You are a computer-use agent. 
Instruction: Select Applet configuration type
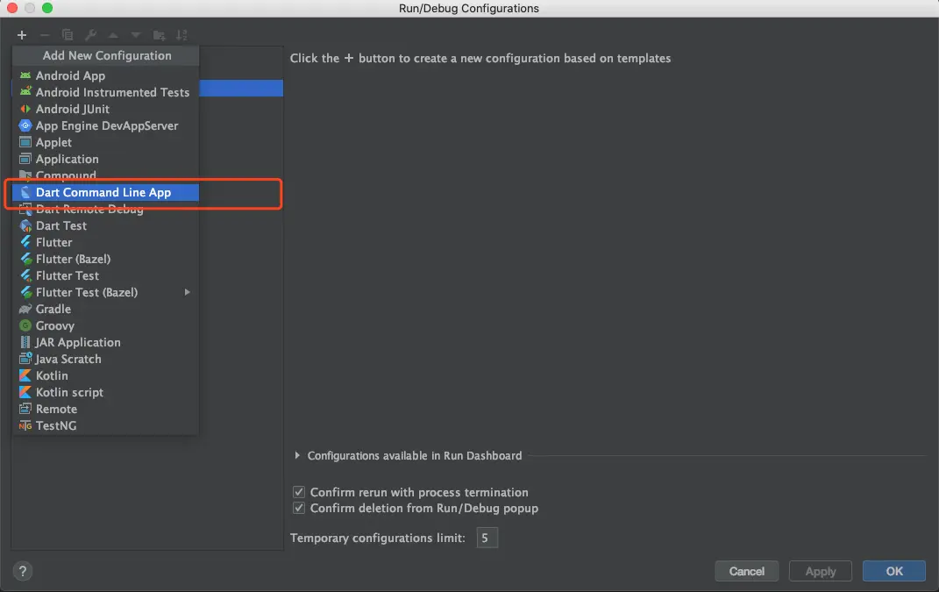105,143
